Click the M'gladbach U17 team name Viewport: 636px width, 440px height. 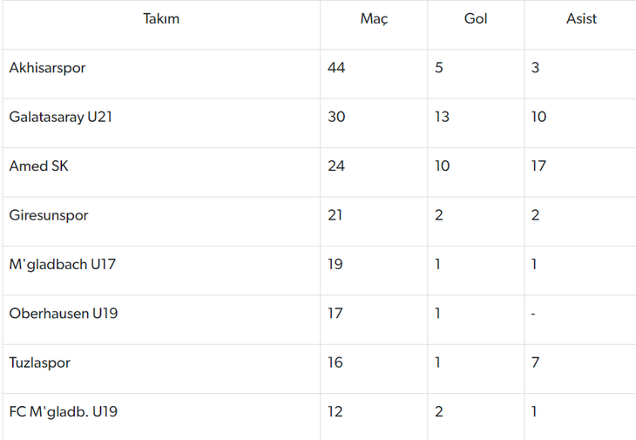tap(63, 264)
